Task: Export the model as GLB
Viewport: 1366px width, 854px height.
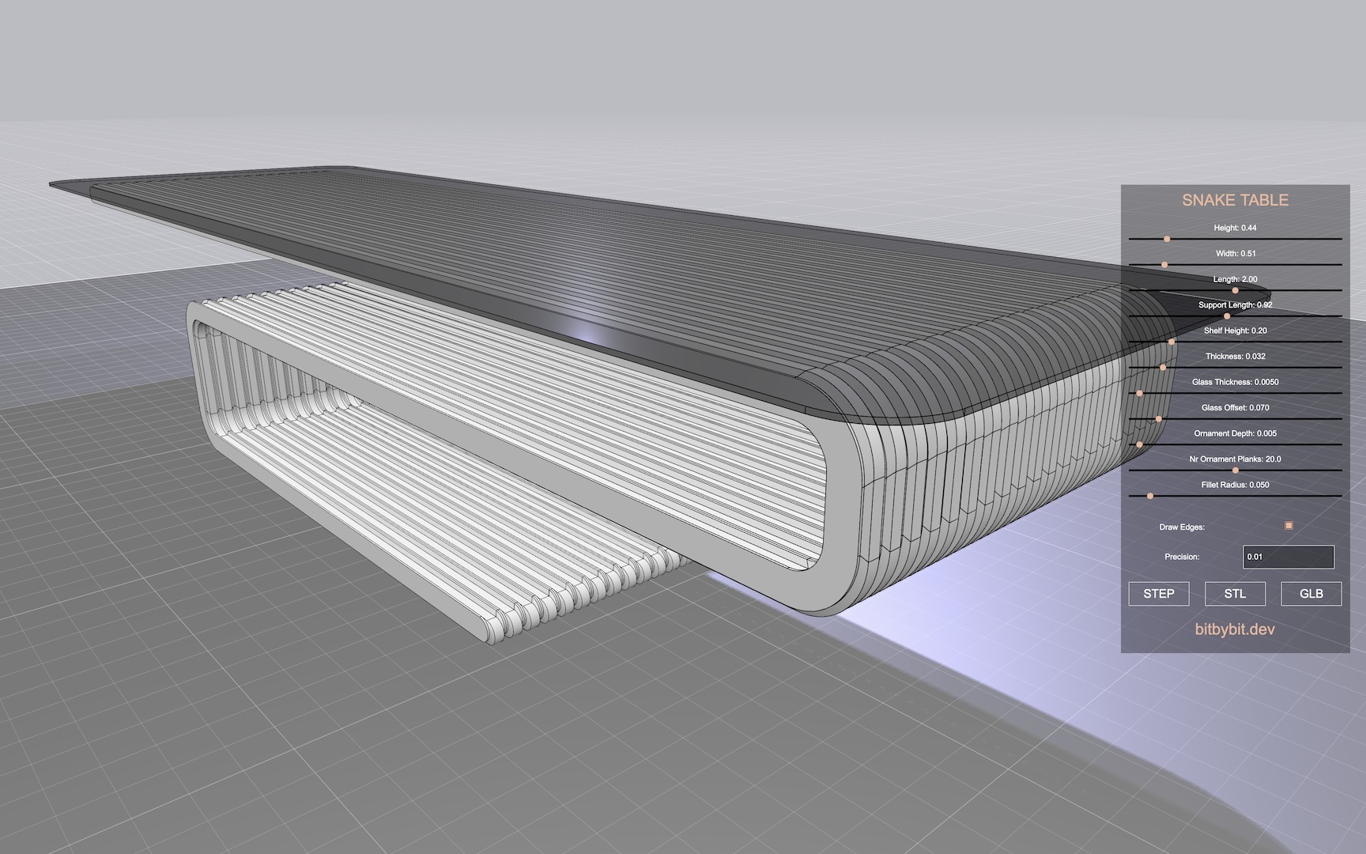Action: click(1311, 594)
